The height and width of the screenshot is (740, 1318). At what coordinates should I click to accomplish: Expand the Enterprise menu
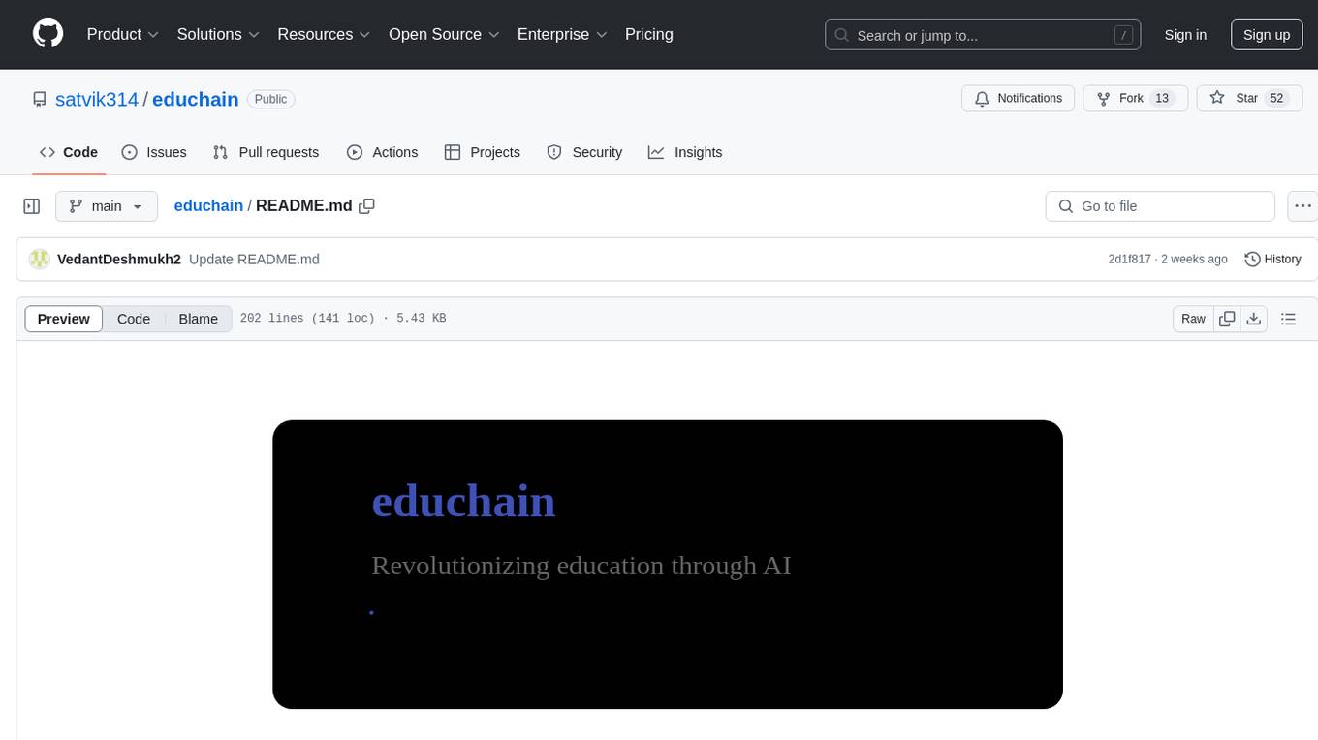coord(562,34)
